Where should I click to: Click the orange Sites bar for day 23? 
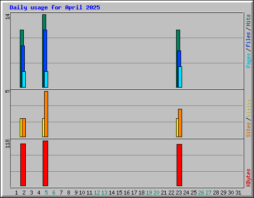pyautogui.click(x=180, y=123)
